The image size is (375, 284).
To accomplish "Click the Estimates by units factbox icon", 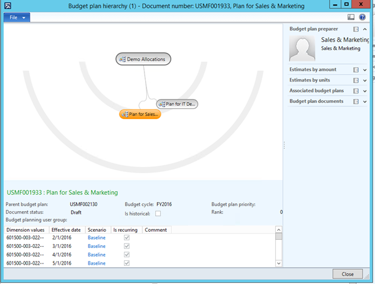I will [356, 80].
